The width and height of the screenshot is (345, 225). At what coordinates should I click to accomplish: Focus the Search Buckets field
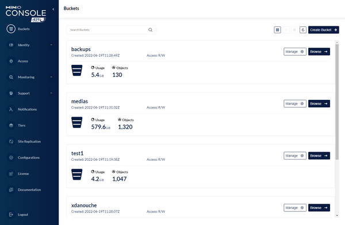[x=112, y=30]
